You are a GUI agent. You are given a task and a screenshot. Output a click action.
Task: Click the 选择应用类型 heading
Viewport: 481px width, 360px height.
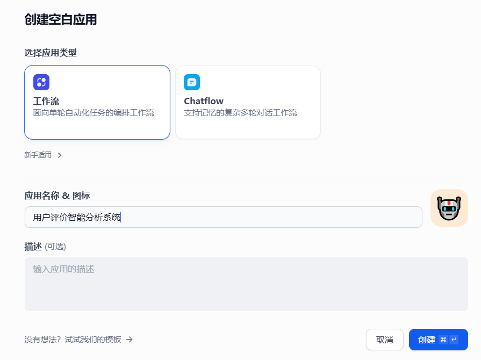coord(51,53)
